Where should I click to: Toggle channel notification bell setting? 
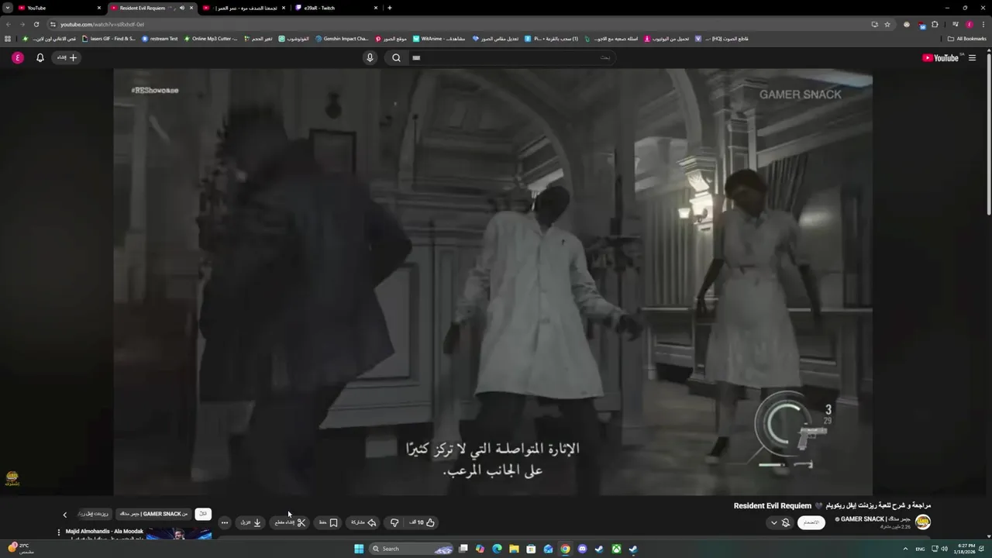pyautogui.click(x=786, y=522)
